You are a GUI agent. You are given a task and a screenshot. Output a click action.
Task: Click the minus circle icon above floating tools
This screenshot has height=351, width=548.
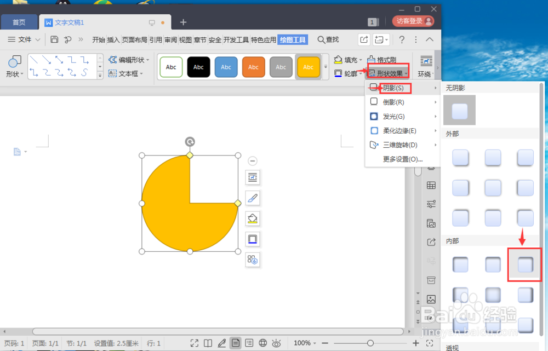pyautogui.click(x=252, y=160)
